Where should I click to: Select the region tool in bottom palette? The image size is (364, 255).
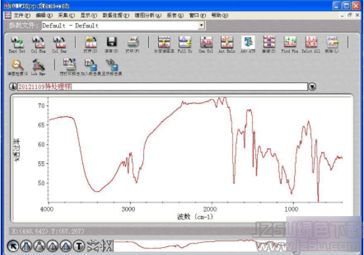(x=26, y=246)
